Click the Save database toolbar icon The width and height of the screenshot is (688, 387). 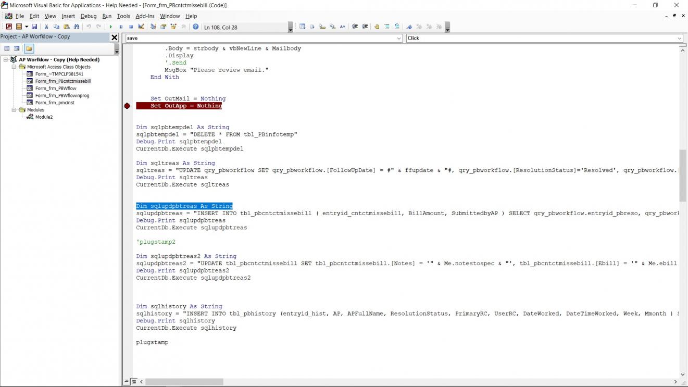click(x=34, y=27)
